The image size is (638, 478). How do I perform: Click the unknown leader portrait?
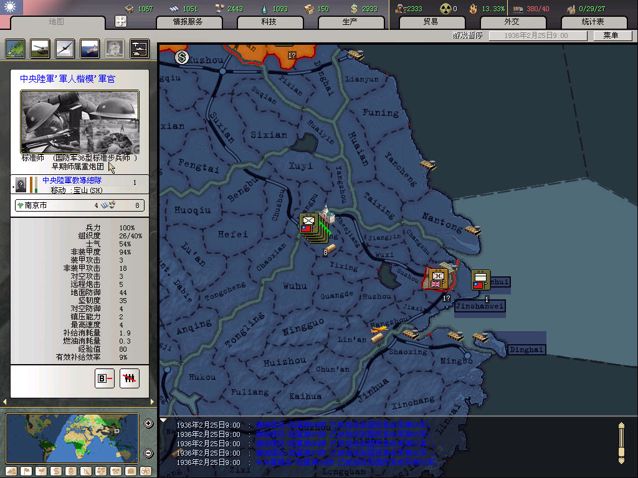click(21, 184)
